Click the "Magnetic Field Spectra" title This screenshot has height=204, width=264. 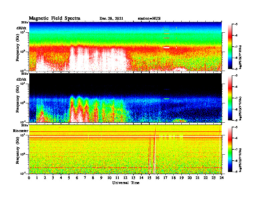pyautogui.click(x=55, y=18)
